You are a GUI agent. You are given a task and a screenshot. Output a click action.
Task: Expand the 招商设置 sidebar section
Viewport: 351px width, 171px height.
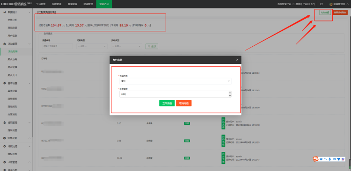click(29, 138)
